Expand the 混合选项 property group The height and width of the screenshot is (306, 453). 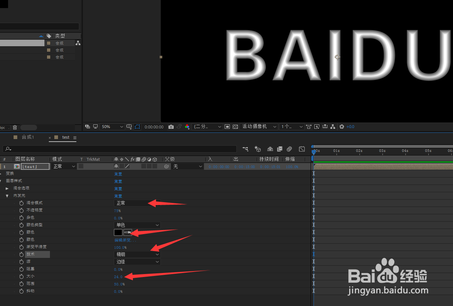[x=7, y=188]
